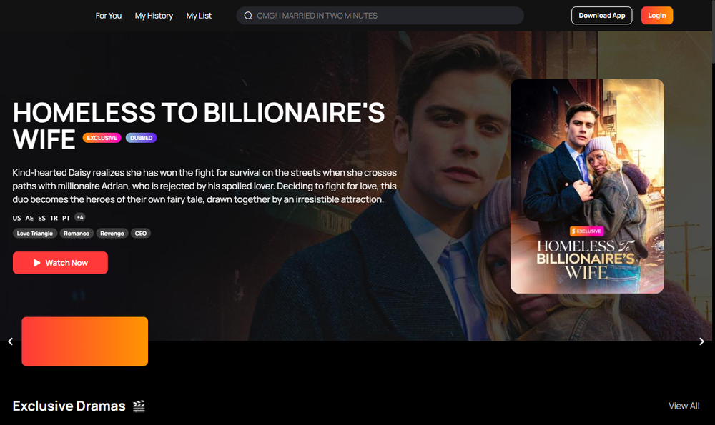Image resolution: width=715 pixels, height=425 pixels.
Task: Select the Love Triangle genre tag
Action: pos(34,234)
